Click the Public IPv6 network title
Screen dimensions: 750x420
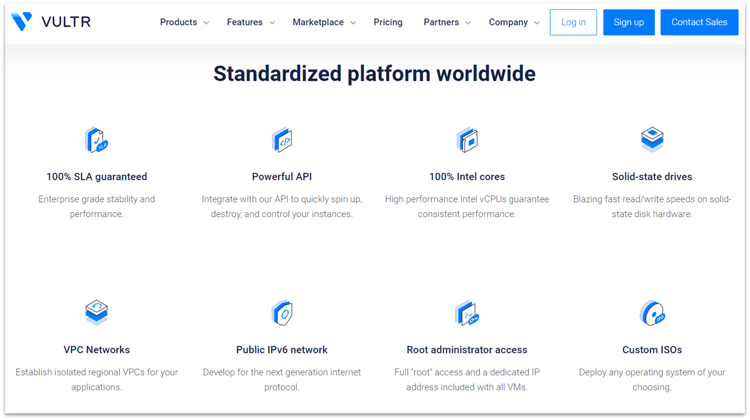282,350
